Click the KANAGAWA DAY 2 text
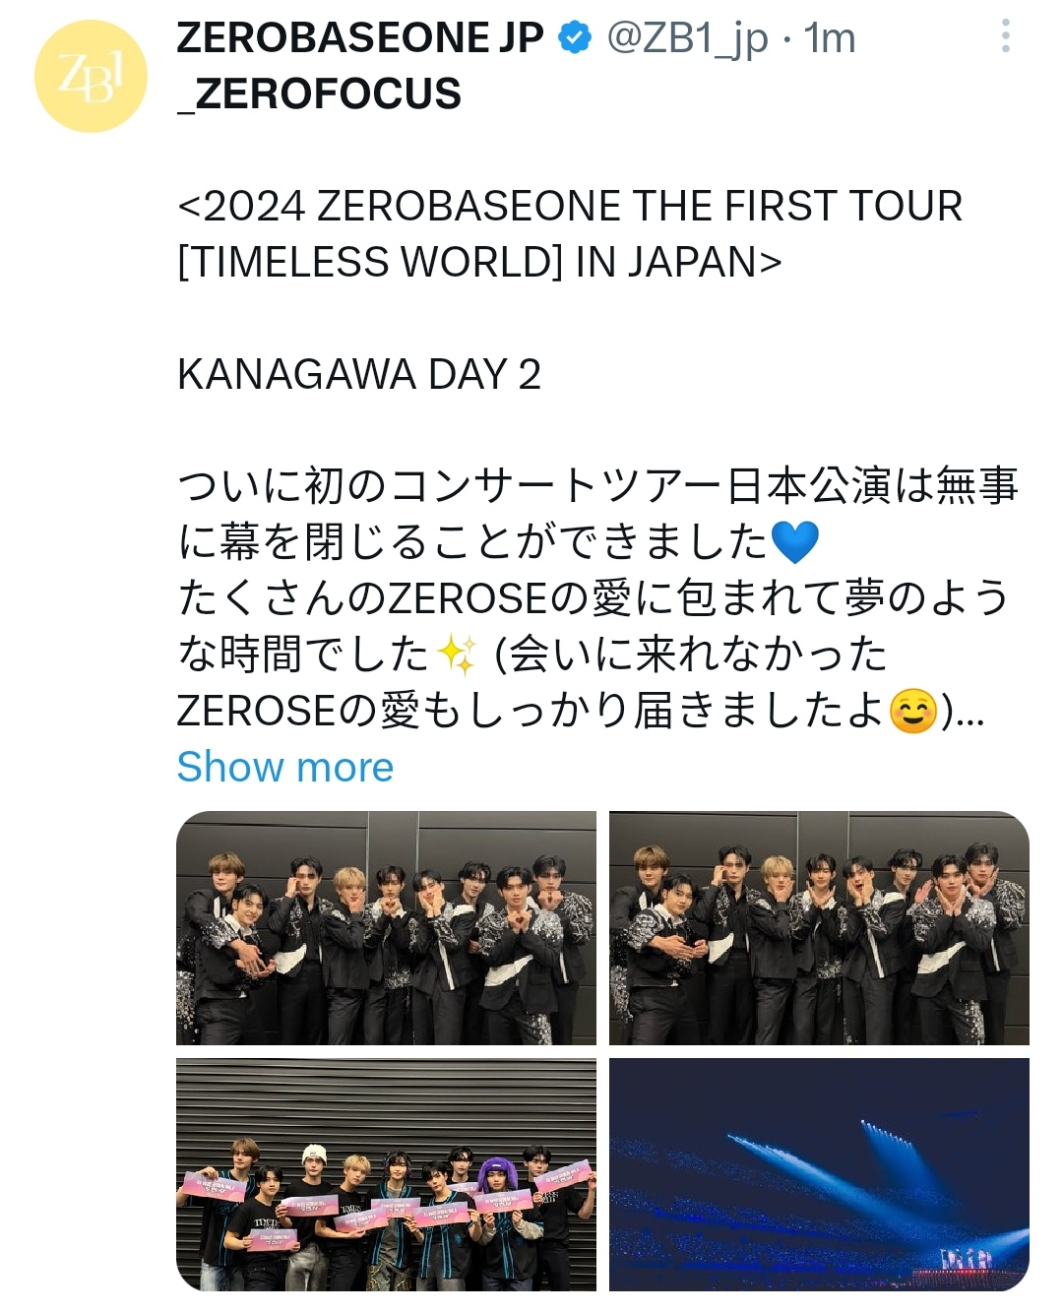 [x=359, y=375]
